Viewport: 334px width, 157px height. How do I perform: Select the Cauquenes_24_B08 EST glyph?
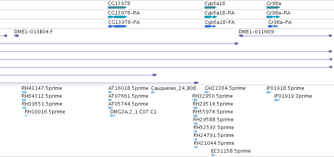click(x=153, y=92)
